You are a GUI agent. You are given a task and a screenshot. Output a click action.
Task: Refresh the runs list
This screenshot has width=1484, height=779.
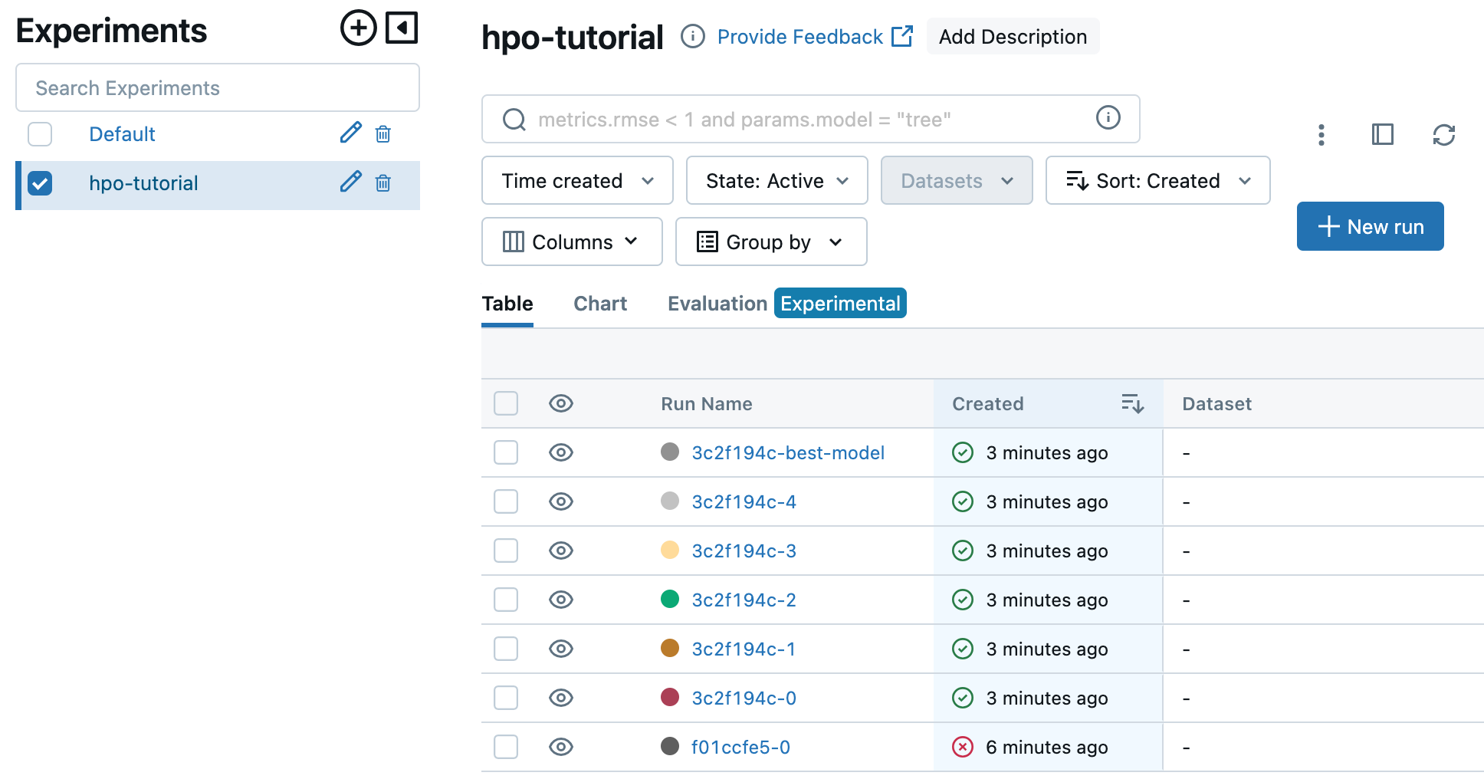point(1444,135)
